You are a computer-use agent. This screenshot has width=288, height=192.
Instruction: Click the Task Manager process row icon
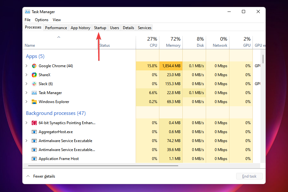click(x=34, y=93)
